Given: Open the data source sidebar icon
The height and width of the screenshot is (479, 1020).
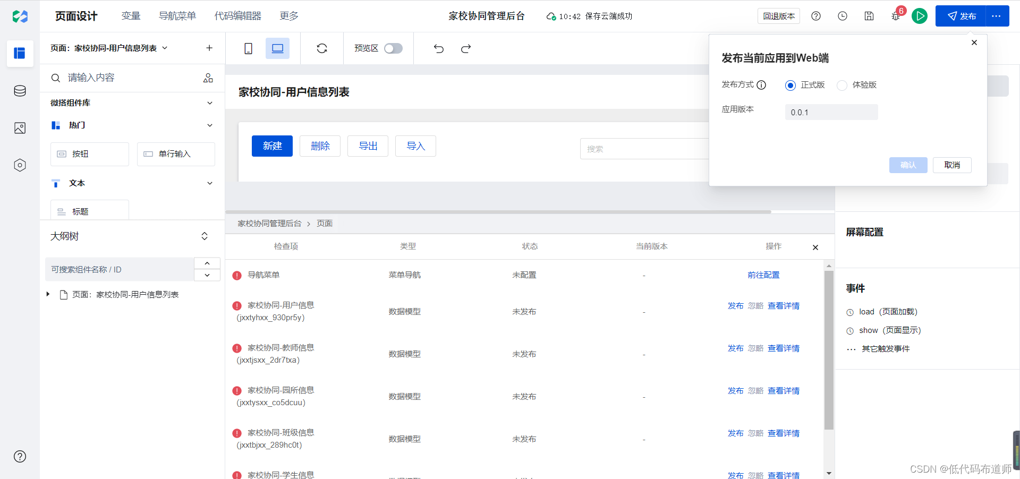Looking at the screenshot, I should [20, 91].
